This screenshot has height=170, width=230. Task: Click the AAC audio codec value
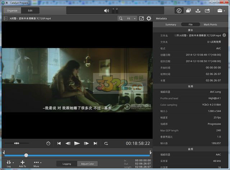[218, 155]
